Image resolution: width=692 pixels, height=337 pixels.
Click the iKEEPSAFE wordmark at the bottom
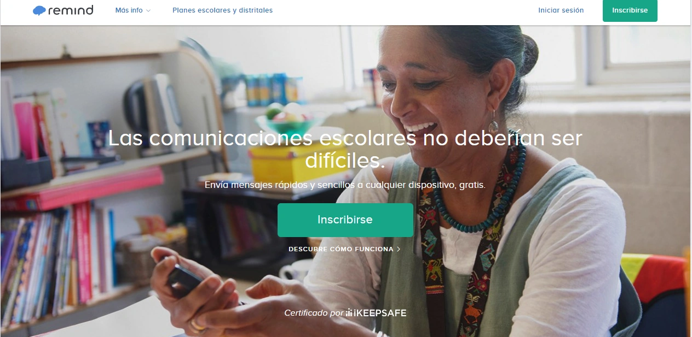380,313
